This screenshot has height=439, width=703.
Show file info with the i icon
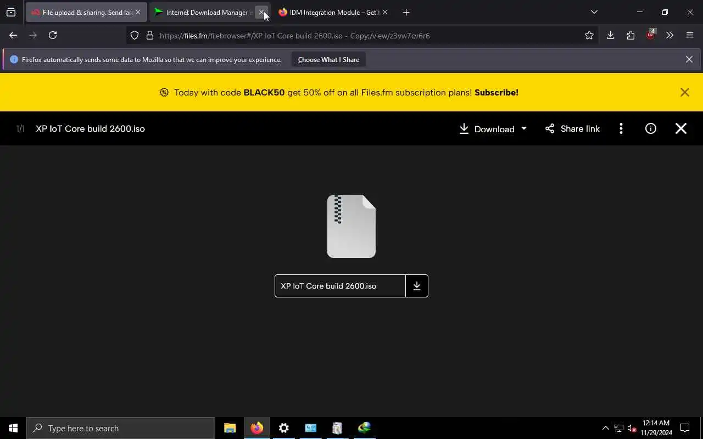[x=651, y=128]
